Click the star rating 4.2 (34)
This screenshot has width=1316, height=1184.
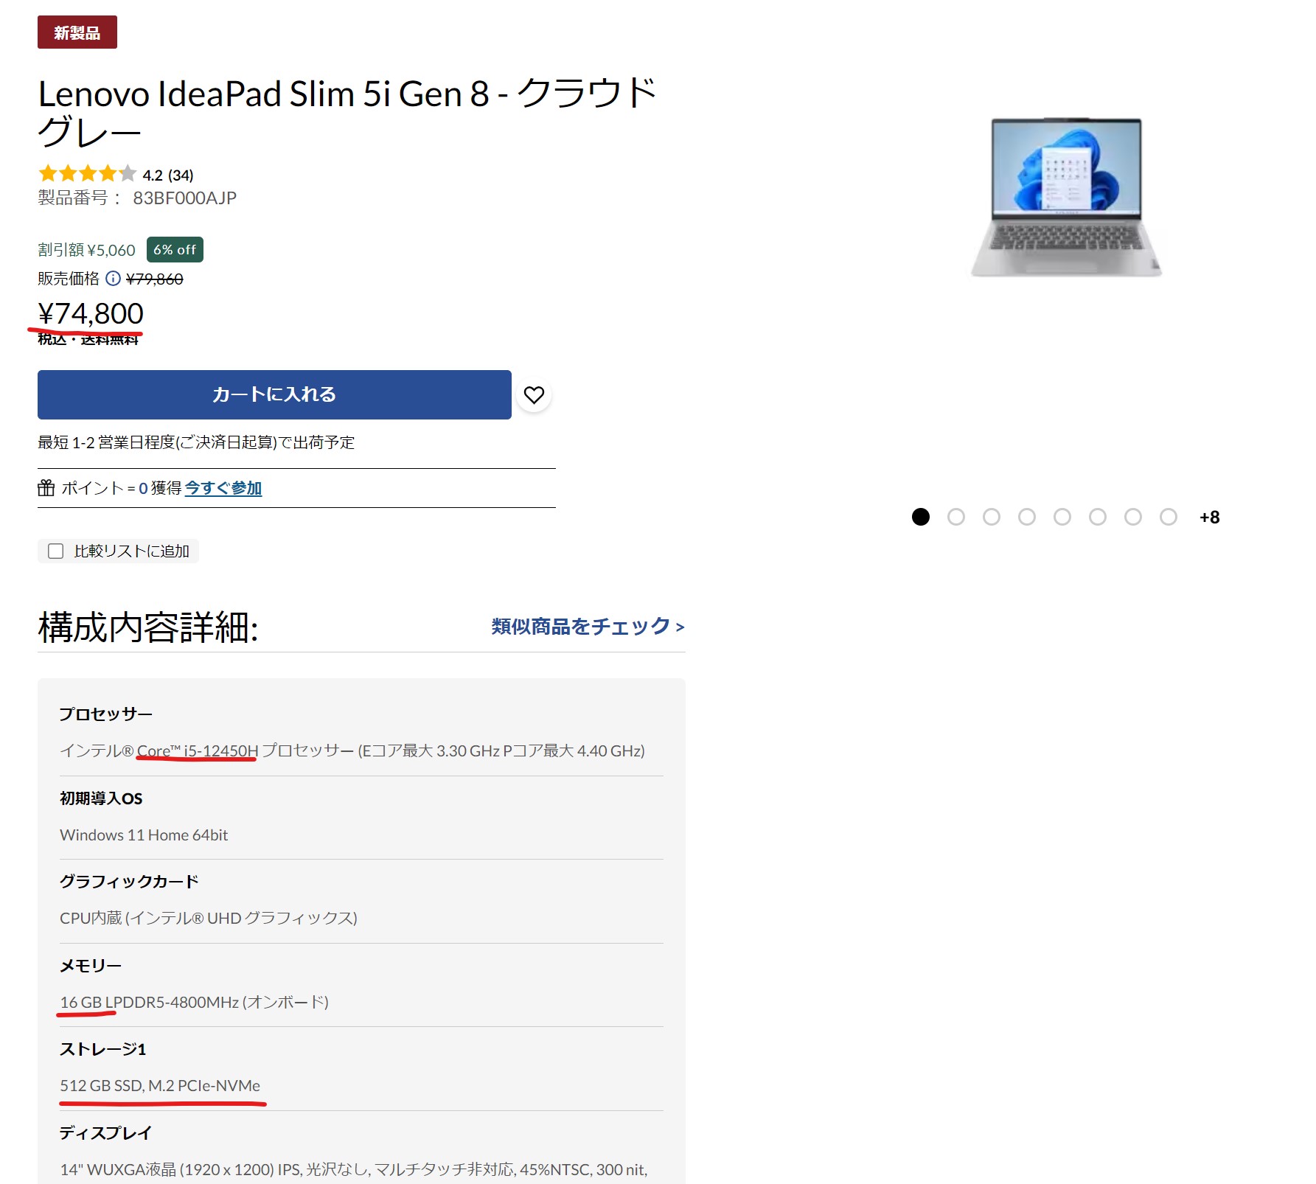(116, 174)
